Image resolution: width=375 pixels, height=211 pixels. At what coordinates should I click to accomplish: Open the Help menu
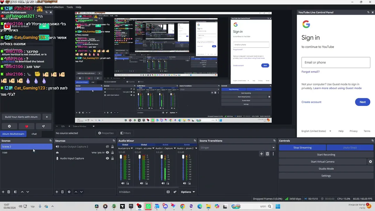click(79, 7)
